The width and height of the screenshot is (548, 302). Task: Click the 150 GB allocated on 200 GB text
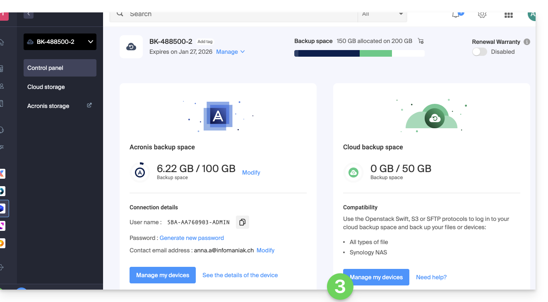pyautogui.click(x=374, y=41)
